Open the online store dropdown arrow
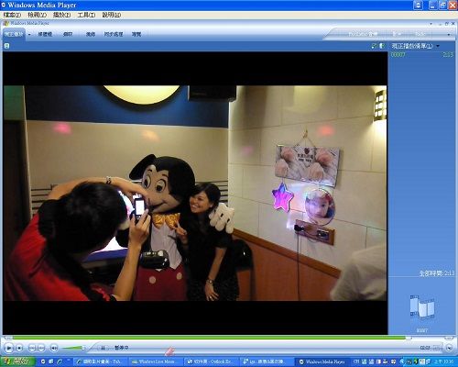The image size is (458, 367). (449, 35)
